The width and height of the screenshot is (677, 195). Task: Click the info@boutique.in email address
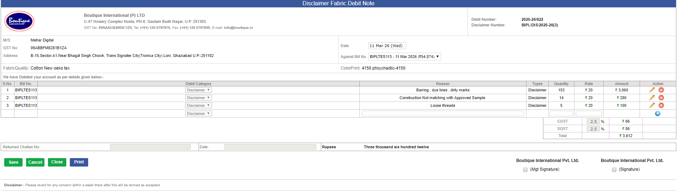coord(238,28)
